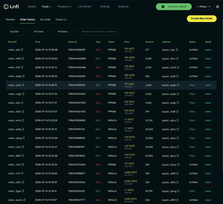This screenshot has width=223, height=204.
Task: Click order ID 1784014490690
Action: click(x=77, y=58)
